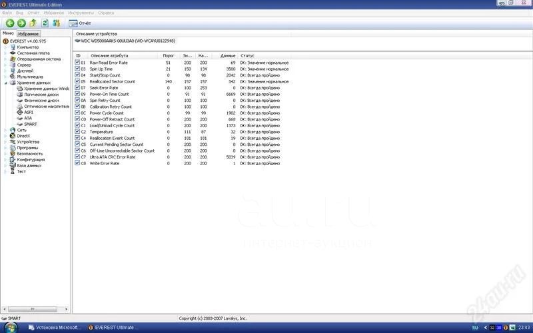Image resolution: width=533 pixels, height=333 pixels.
Task: Collapse the Хранение данных tree node
Action: click(x=5, y=83)
